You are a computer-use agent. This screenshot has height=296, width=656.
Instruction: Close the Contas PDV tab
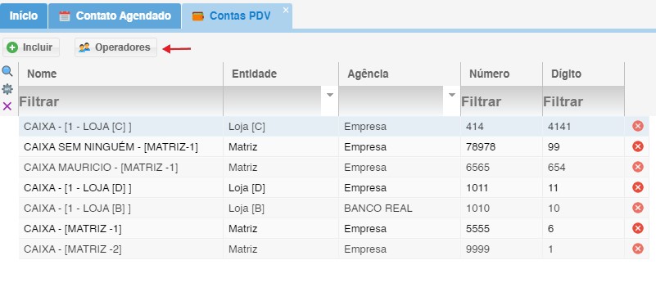click(x=286, y=10)
